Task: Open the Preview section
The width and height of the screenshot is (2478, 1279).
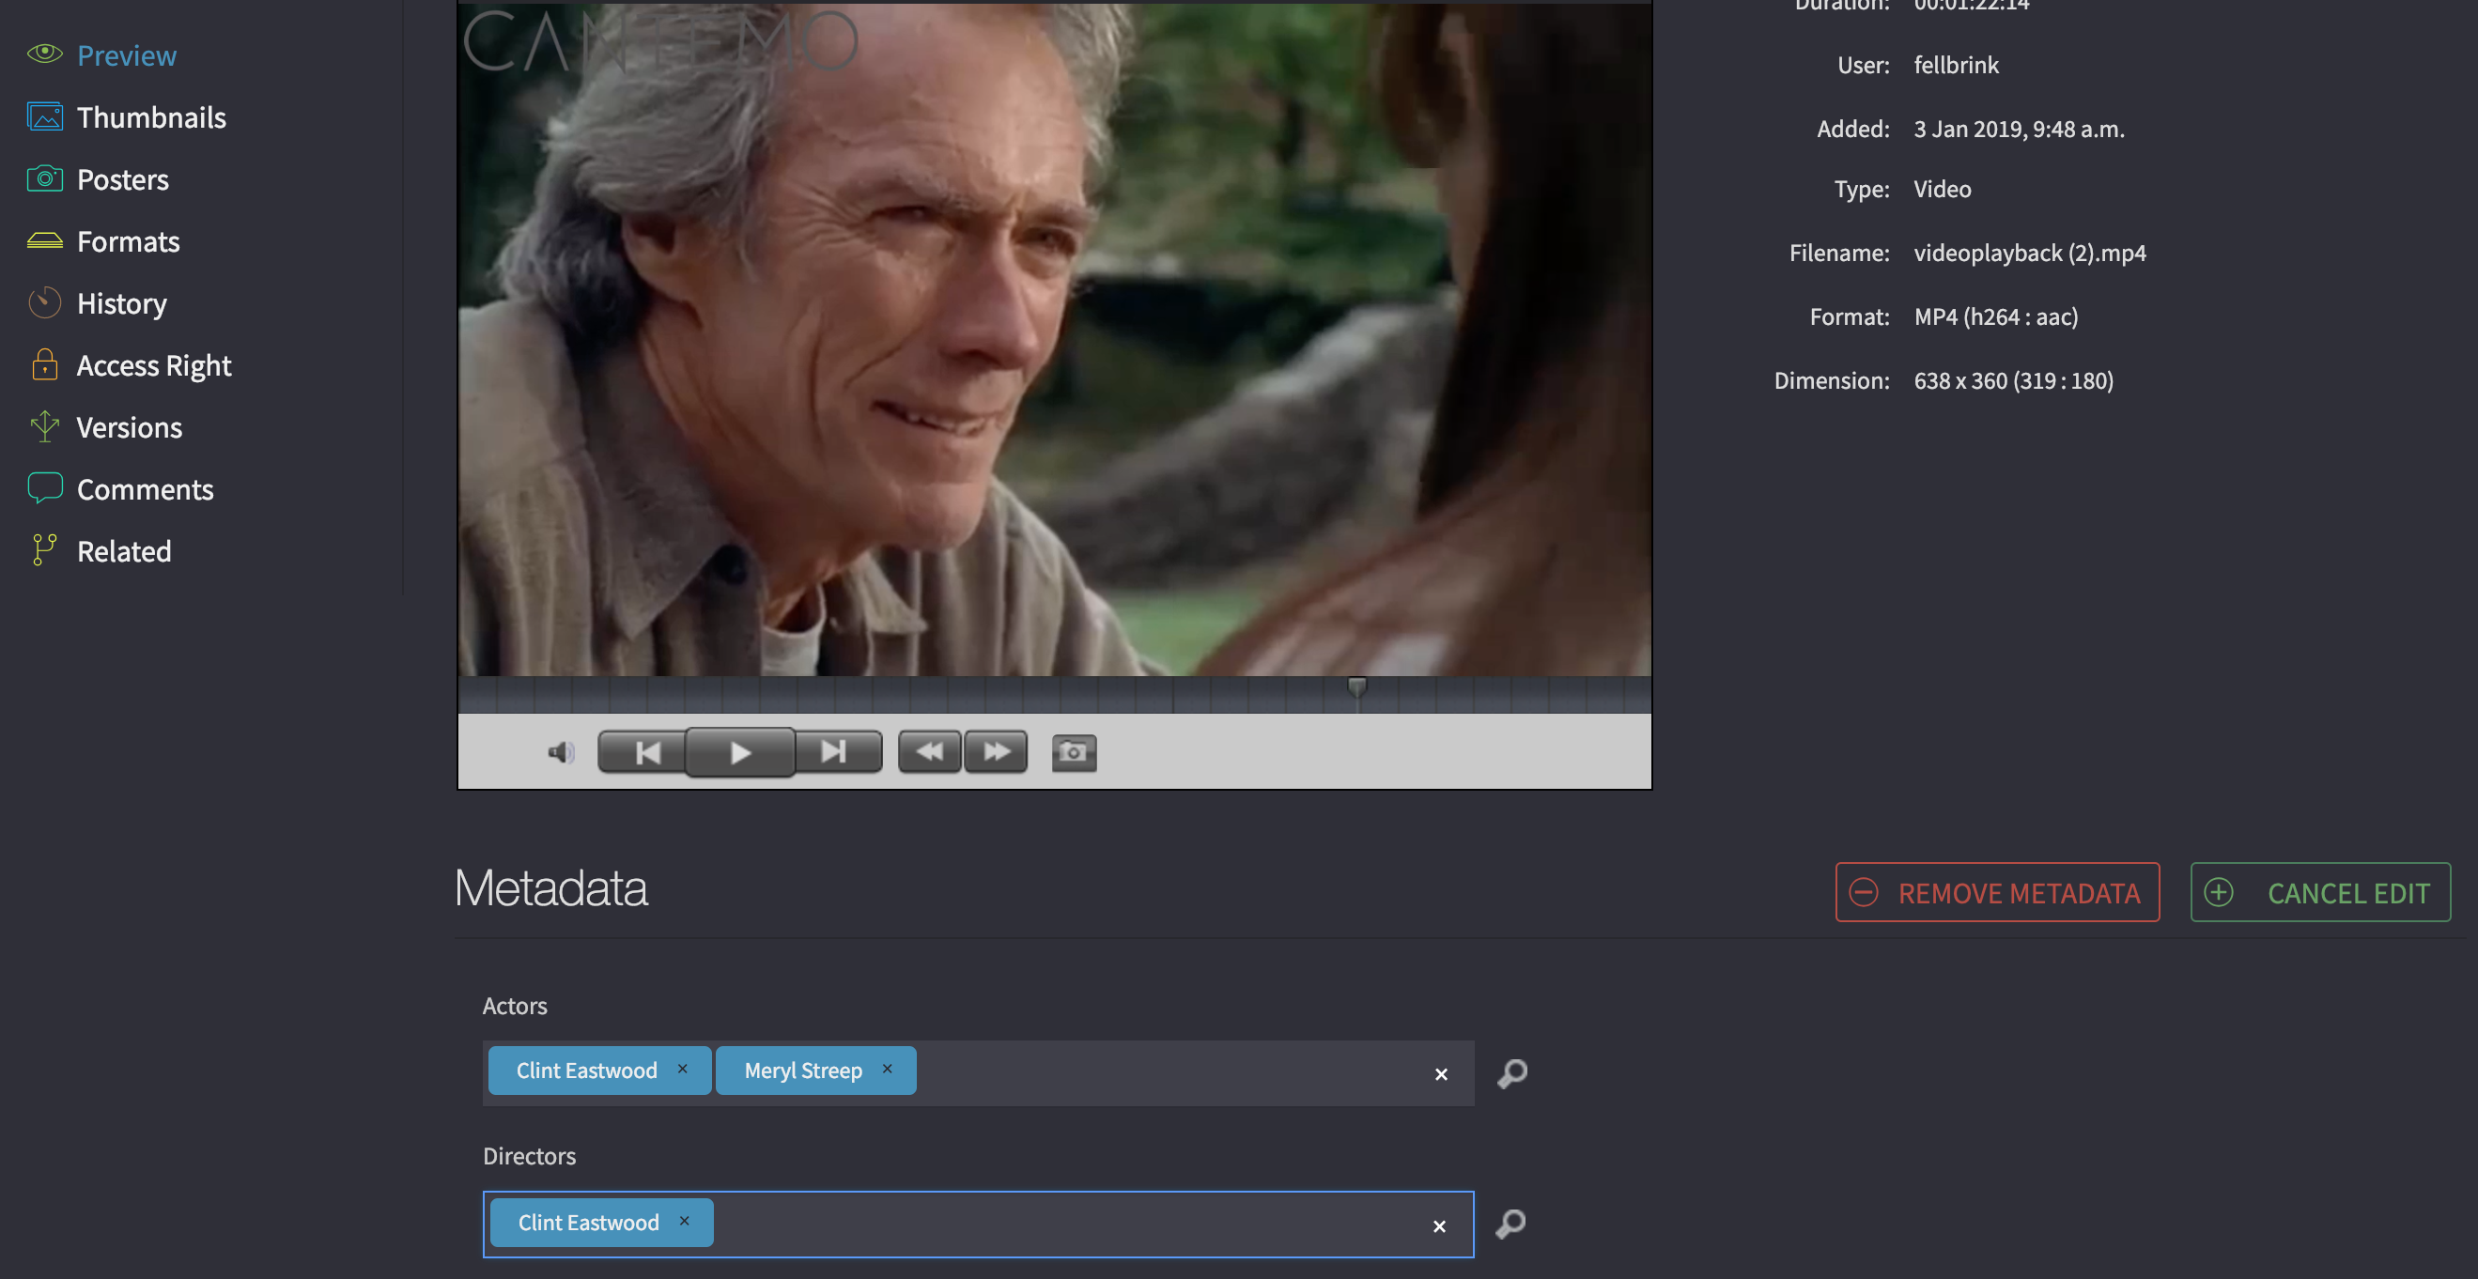Action: click(x=126, y=54)
